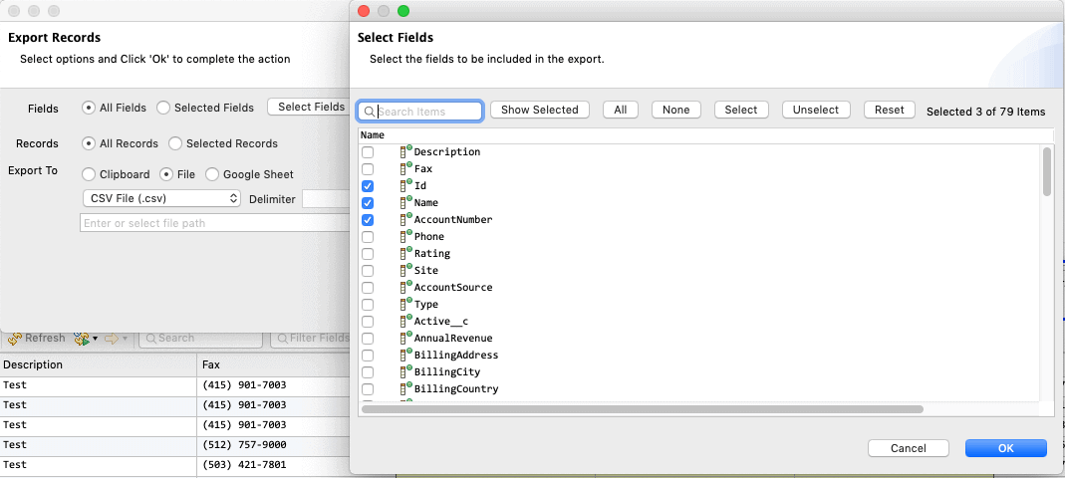Open dropdown arrow beside the forward icon
The image size is (1065, 478).
click(x=125, y=339)
